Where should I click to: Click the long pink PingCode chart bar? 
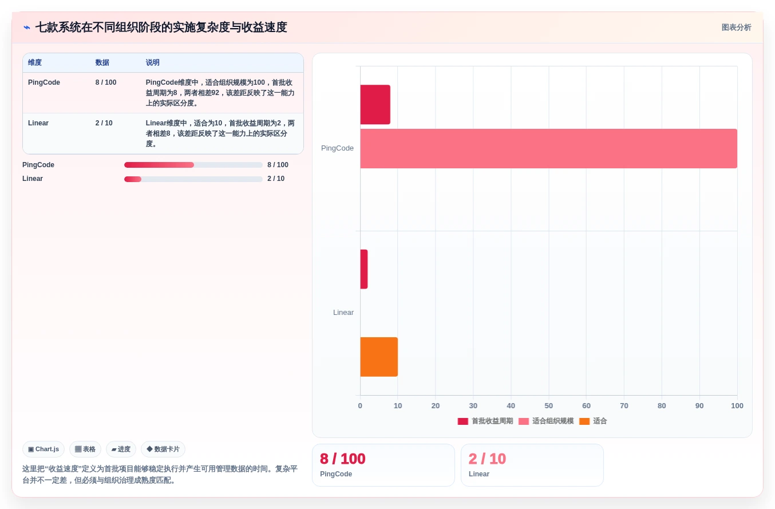(548, 148)
